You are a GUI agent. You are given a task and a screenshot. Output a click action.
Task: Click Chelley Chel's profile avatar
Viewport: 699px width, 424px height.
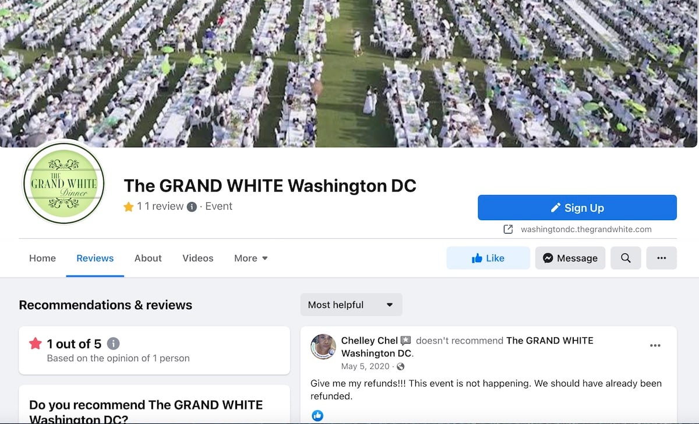tap(323, 347)
